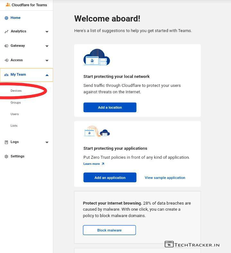Open Groups under My Team
The width and height of the screenshot is (231, 253).
click(15, 103)
